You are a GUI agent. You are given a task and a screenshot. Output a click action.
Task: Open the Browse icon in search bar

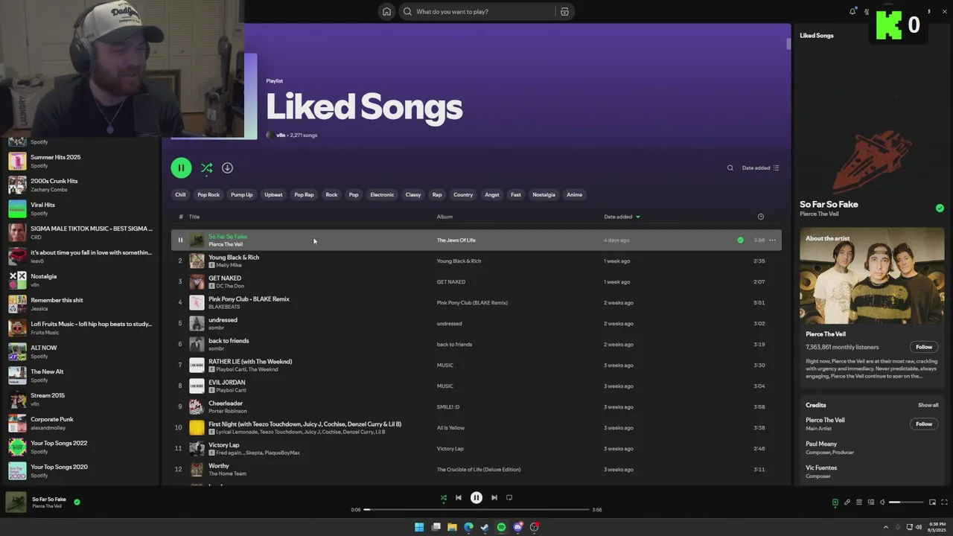coord(564,11)
